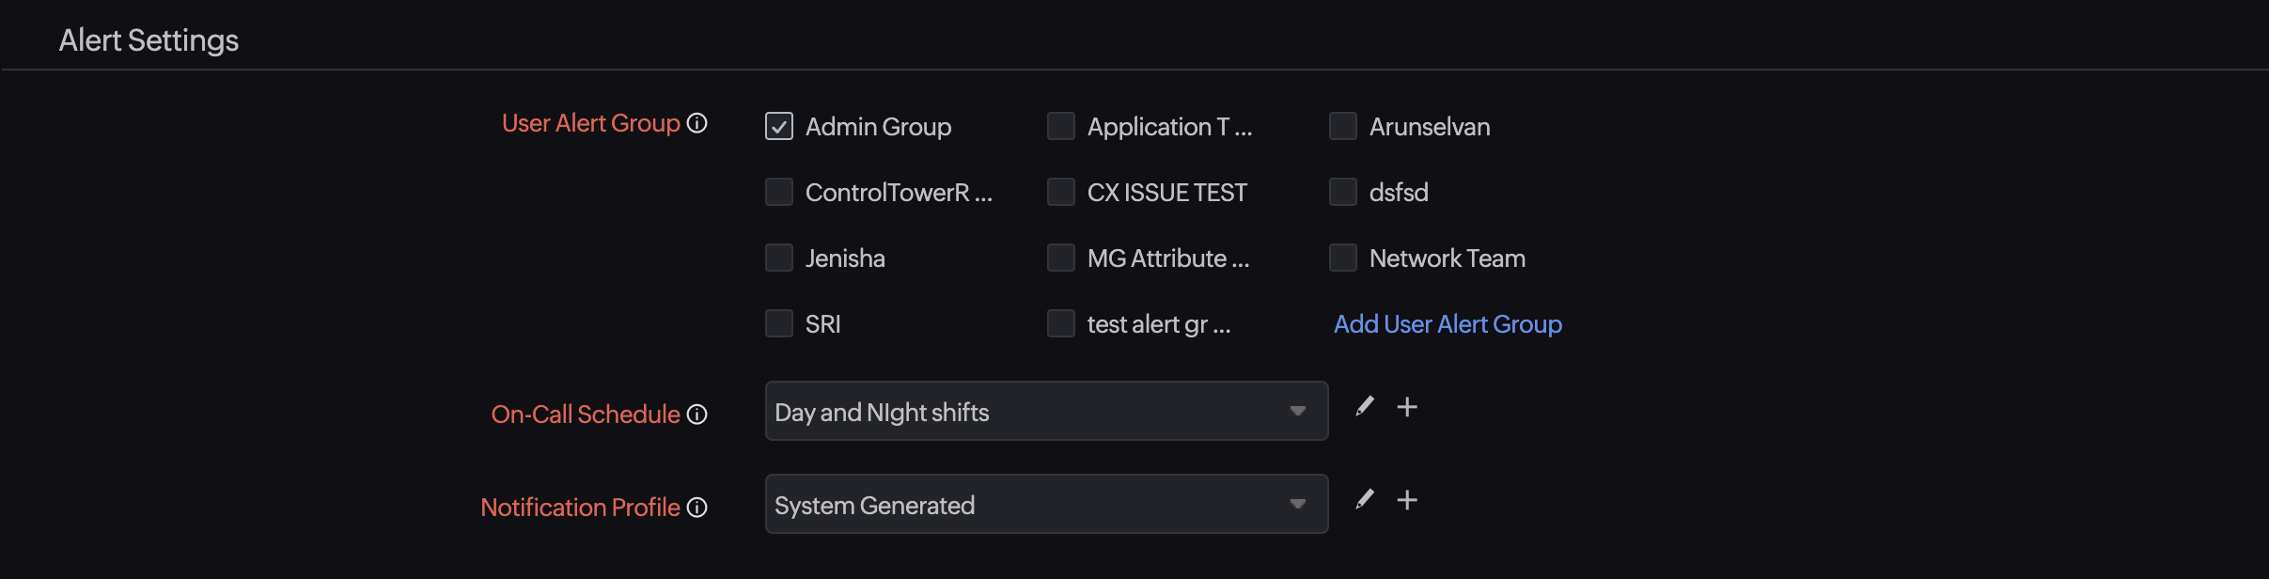2269x579 pixels.
Task: Check the CX ISSUE TEST checkbox
Action: pyautogui.click(x=1061, y=192)
